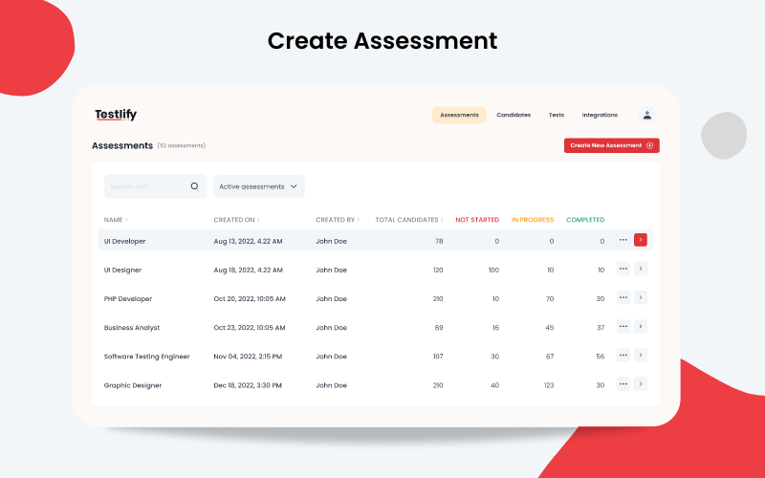Image resolution: width=765 pixels, height=478 pixels.
Task: Open Software Testing Engineer arrow button
Action: point(641,355)
